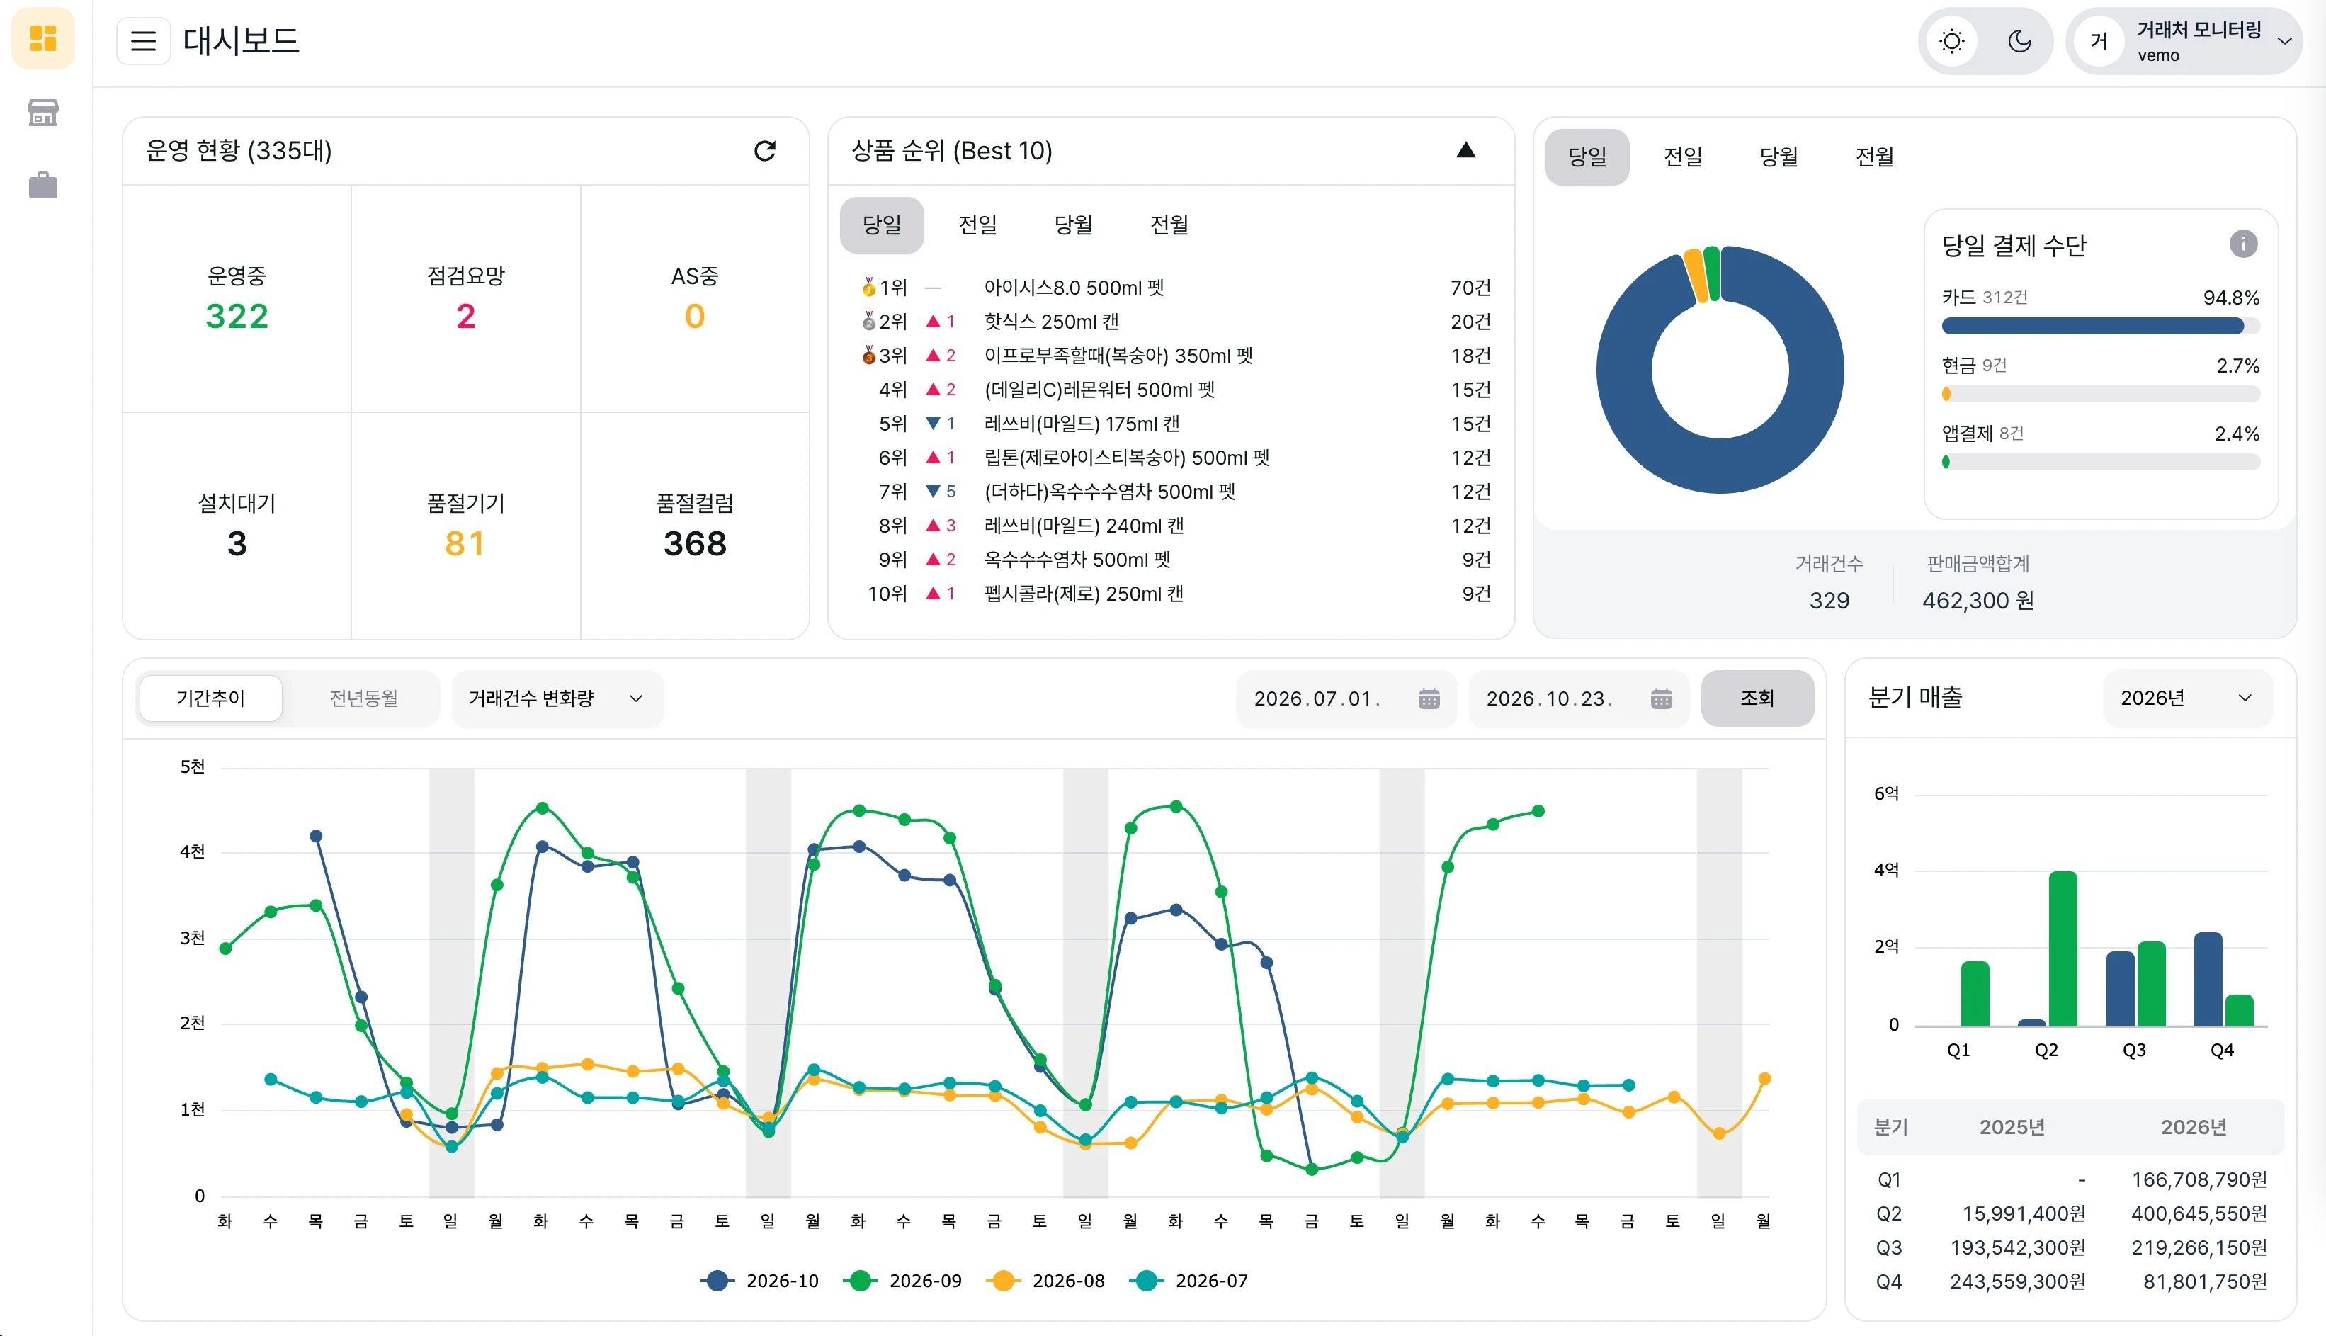The image size is (2326, 1336).
Task: Open the store icon in sidebar
Action: (43, 112)
